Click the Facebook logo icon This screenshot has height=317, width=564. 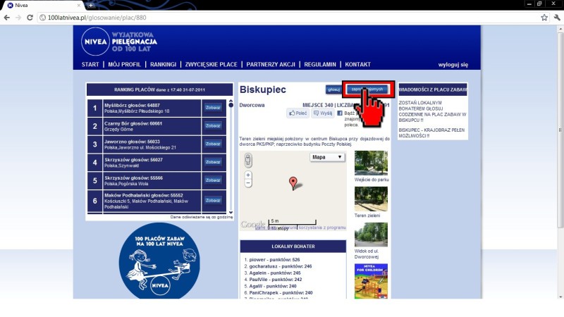[x=340, y=113]
